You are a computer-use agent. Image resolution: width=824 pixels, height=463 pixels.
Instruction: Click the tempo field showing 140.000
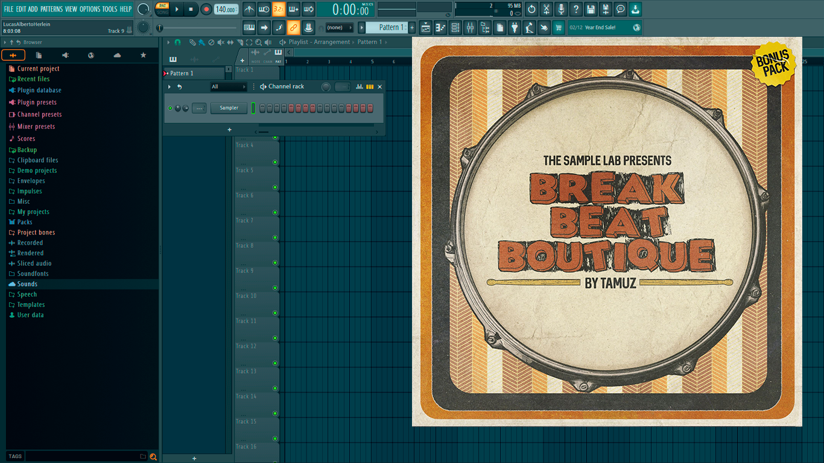[x=226, y=9]
